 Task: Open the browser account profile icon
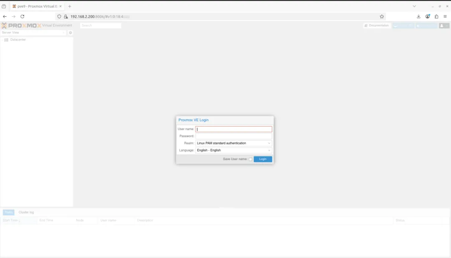coord(428,17)
